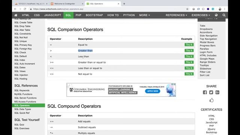Try it for Equal to operator
This screenshot has height=135, width=240.
(x=189, y=45)
